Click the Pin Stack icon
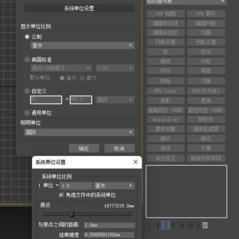The width and height of the screenshot is (239, 239). (x=150, y=225)
